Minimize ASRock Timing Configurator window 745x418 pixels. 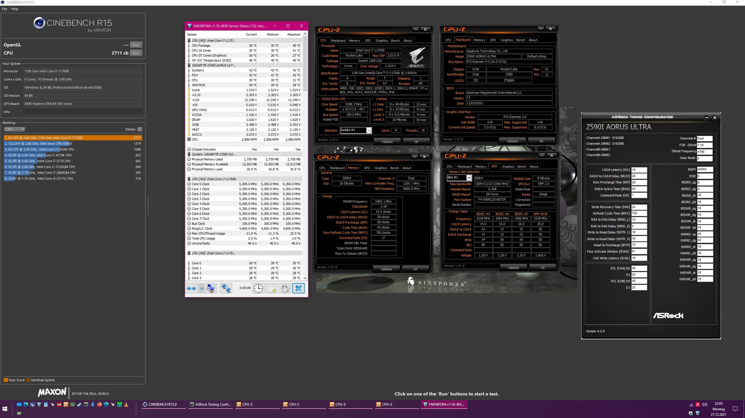coord(707,117)
